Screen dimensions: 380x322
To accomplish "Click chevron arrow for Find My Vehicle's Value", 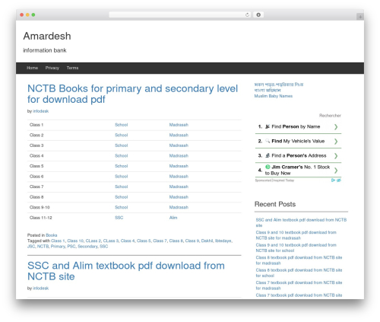I will 336,141.
